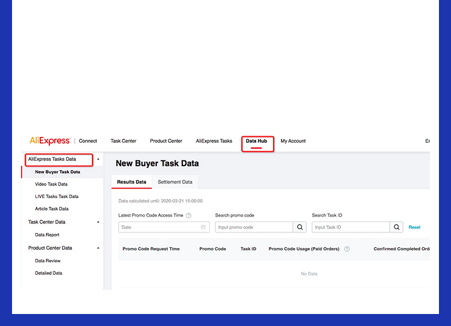
Task: Open Video Task Data in sidebar
Action: coord(51,184)
